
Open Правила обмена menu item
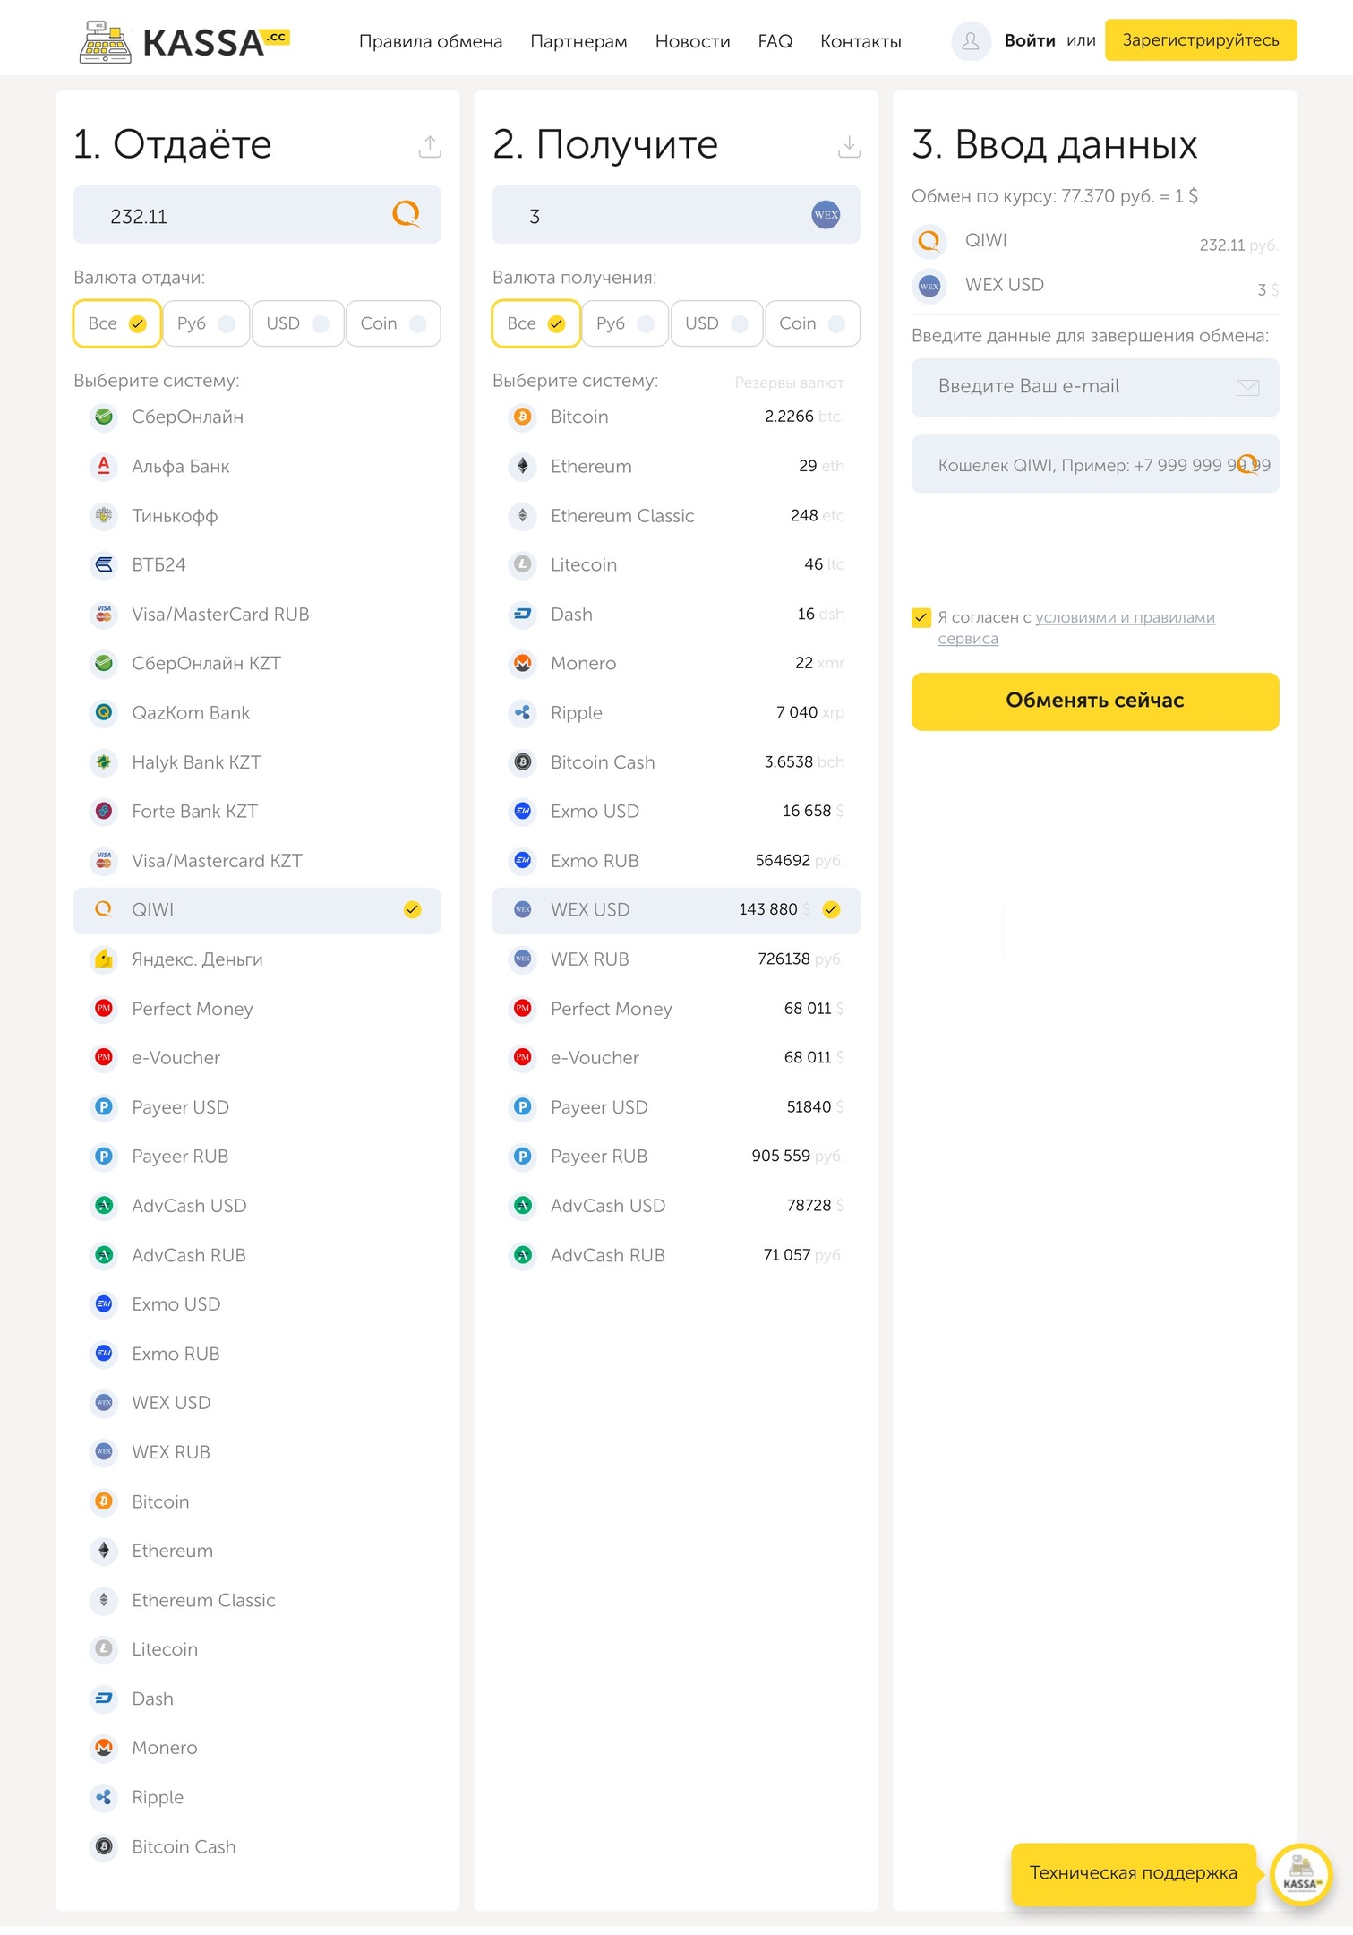[431, 41]
